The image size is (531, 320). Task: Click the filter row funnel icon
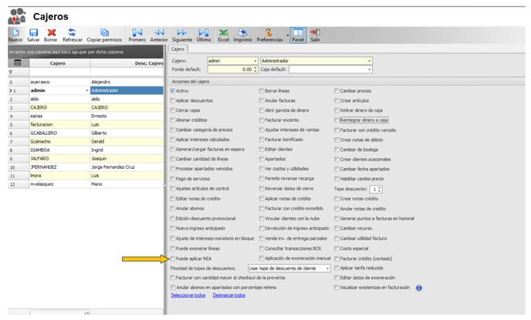click(11, 72)
